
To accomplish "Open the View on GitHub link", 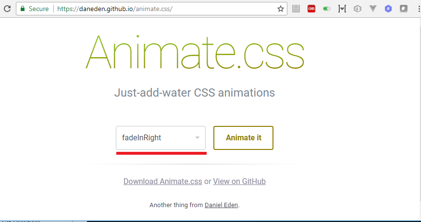I will point(239,182).
